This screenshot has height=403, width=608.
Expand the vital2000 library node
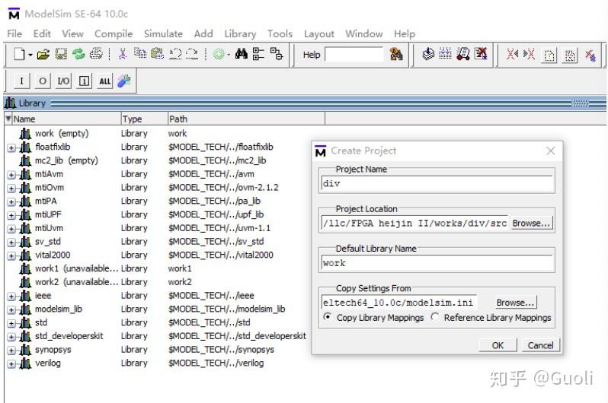point(11,256)
